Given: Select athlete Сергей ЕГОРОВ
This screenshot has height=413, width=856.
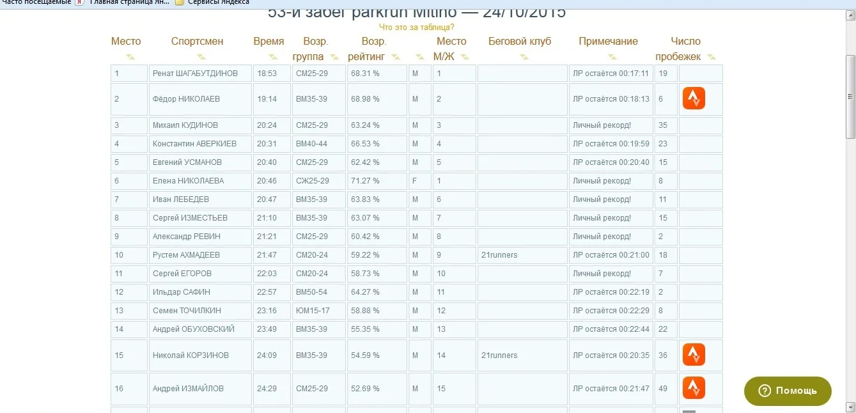Looking at the screenshot, I should [182, 274].
